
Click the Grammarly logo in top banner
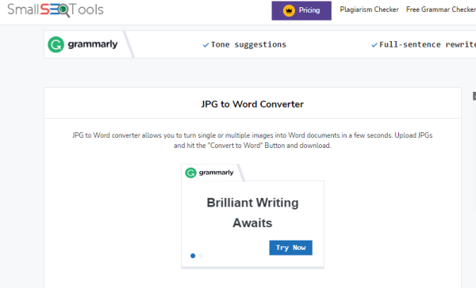point(83,44)
